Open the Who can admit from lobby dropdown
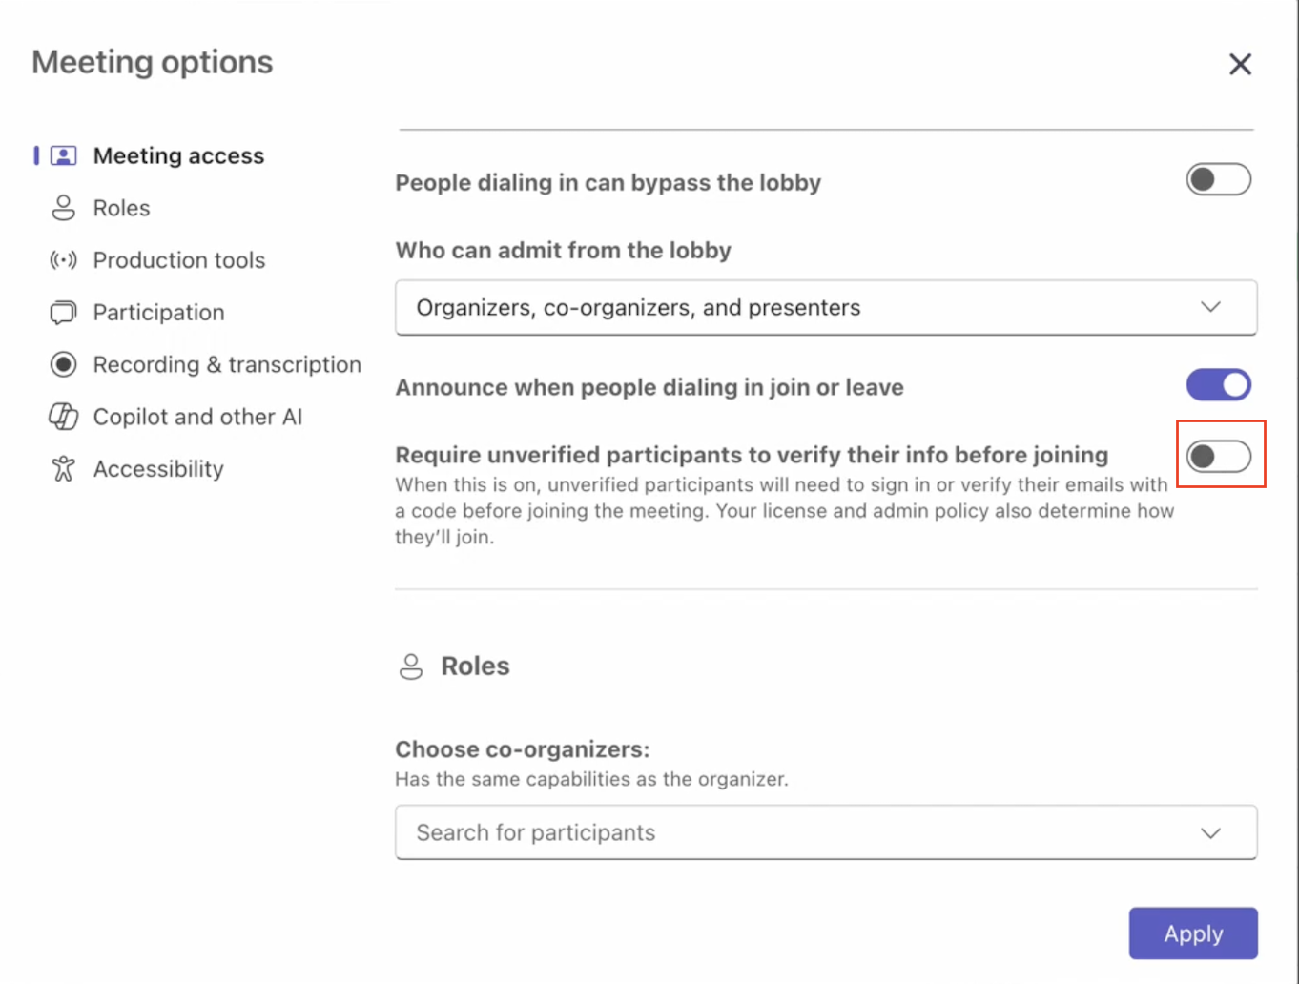This screenshot has height=984, width=1299. (x=826, y=307)
